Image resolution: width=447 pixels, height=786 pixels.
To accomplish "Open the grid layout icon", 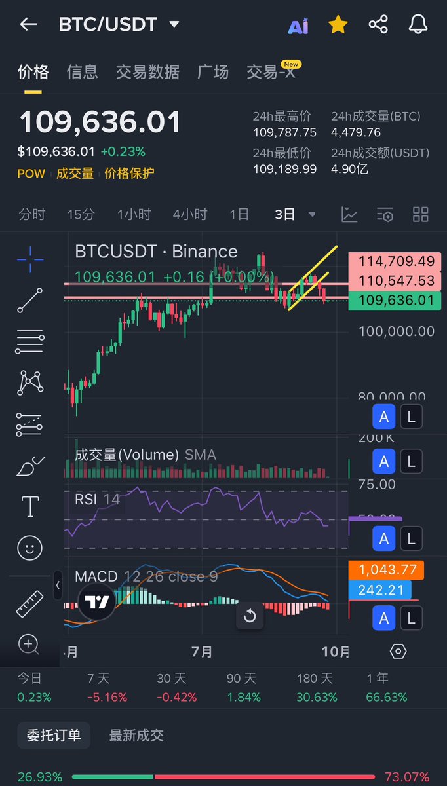I will pyautogui.click(x=420, y=214).
